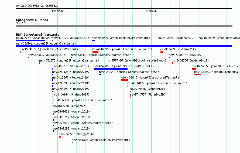Click nsv472984 (Kidd2010) variant
Image resolution: width=240 pixels, height=153 pixels.
click(x=185, y=55)
